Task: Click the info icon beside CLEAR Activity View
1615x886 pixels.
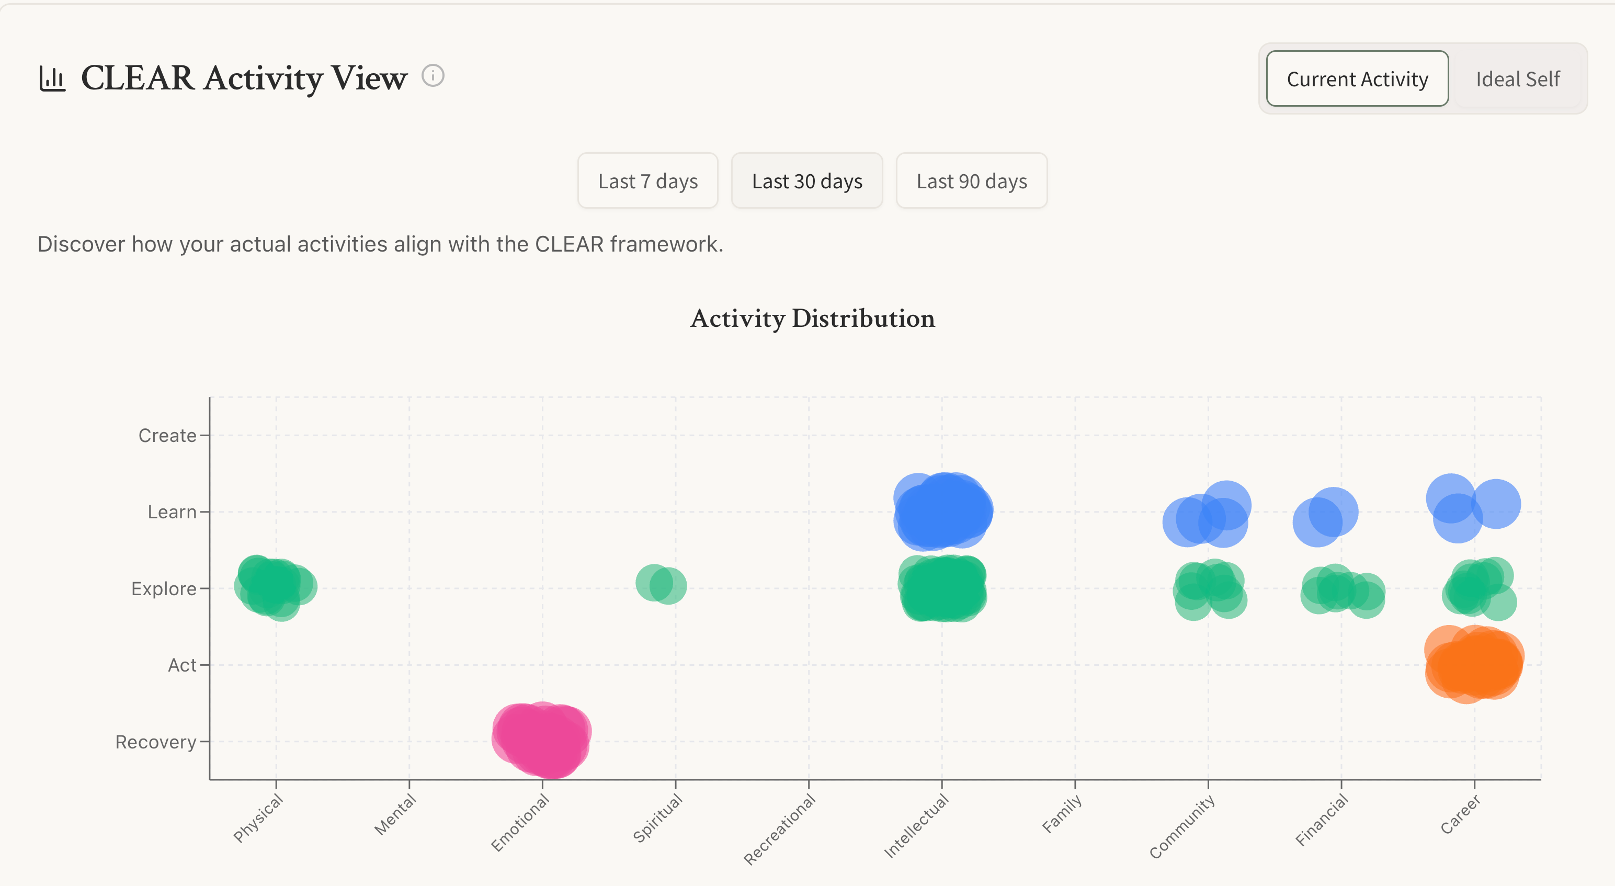Action: pos(433,76)
